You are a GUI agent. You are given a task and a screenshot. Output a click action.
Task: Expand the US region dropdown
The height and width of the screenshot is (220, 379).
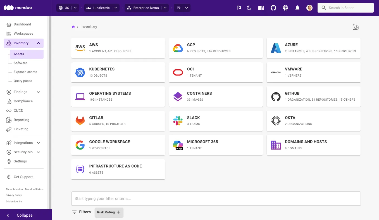tap(75, 8)
